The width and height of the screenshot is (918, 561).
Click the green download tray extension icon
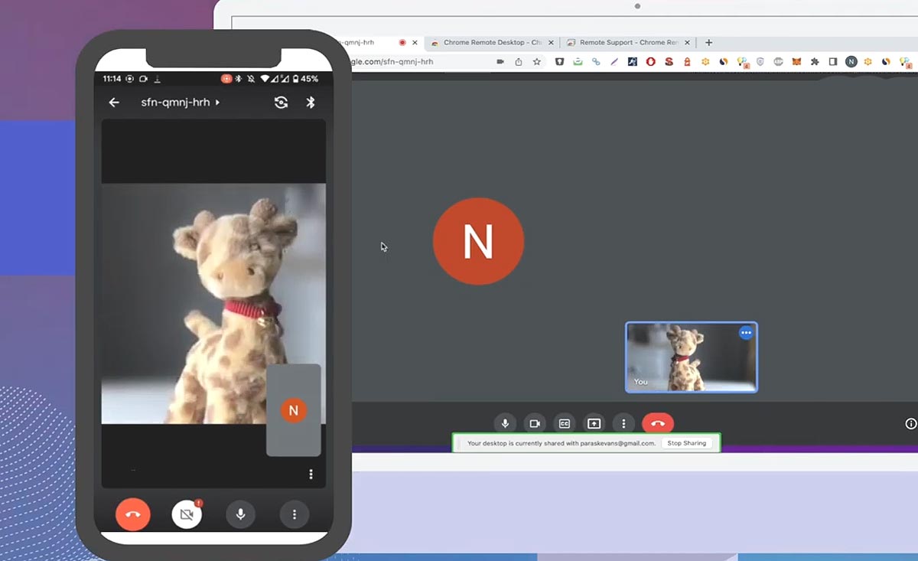coord(578,62)
